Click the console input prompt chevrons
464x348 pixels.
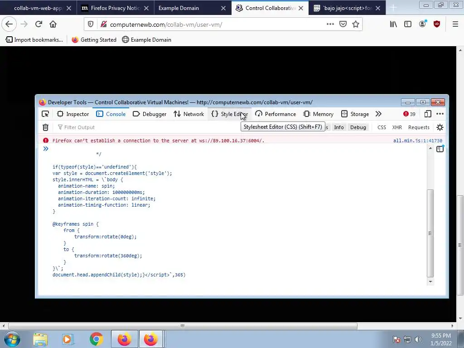(46, 149)
